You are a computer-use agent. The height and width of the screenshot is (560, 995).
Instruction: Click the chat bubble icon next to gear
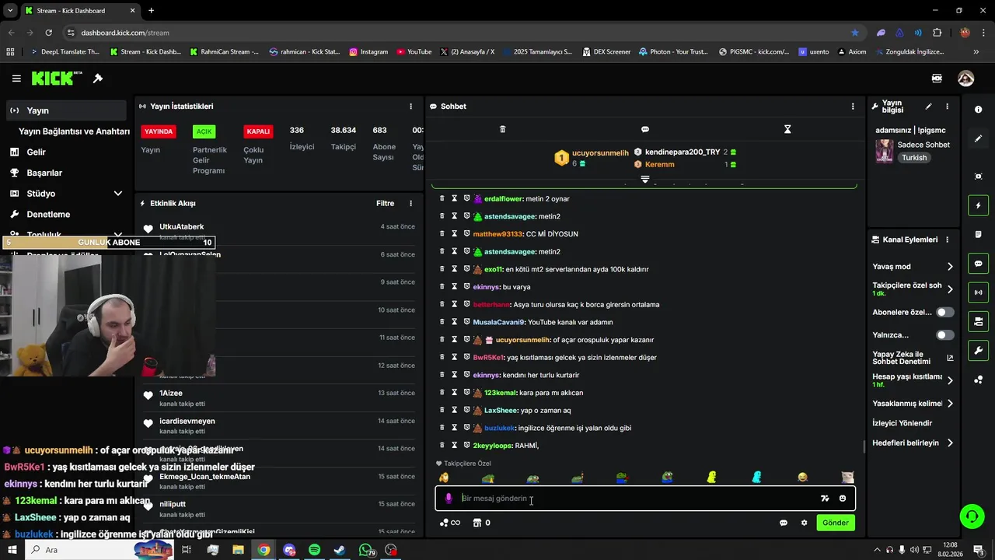pos(784,523)
